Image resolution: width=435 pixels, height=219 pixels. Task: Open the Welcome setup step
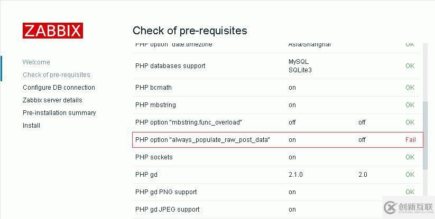coord(36,62)
